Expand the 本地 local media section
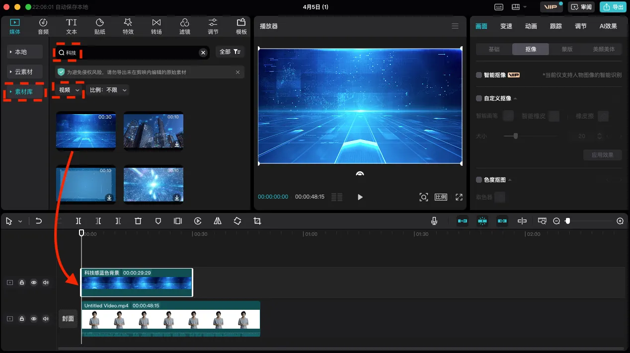The height and width of the screenshot is (353, 630). click(x=25, y=52)
